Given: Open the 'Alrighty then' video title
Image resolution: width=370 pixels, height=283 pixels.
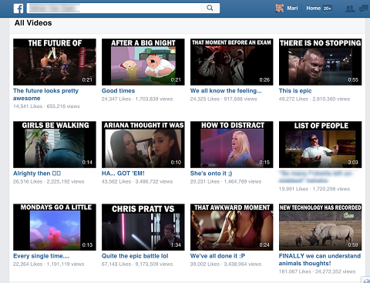Looking at the screenshot, I should pos(37,174).
